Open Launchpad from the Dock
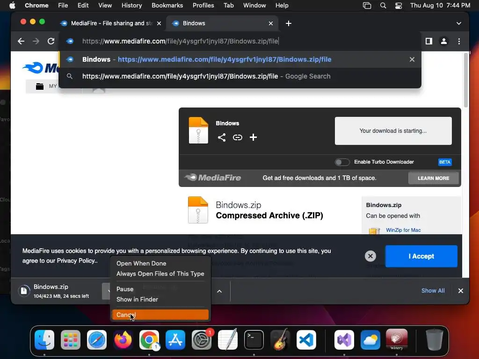The image size is (479, 359). pos(71,339)
